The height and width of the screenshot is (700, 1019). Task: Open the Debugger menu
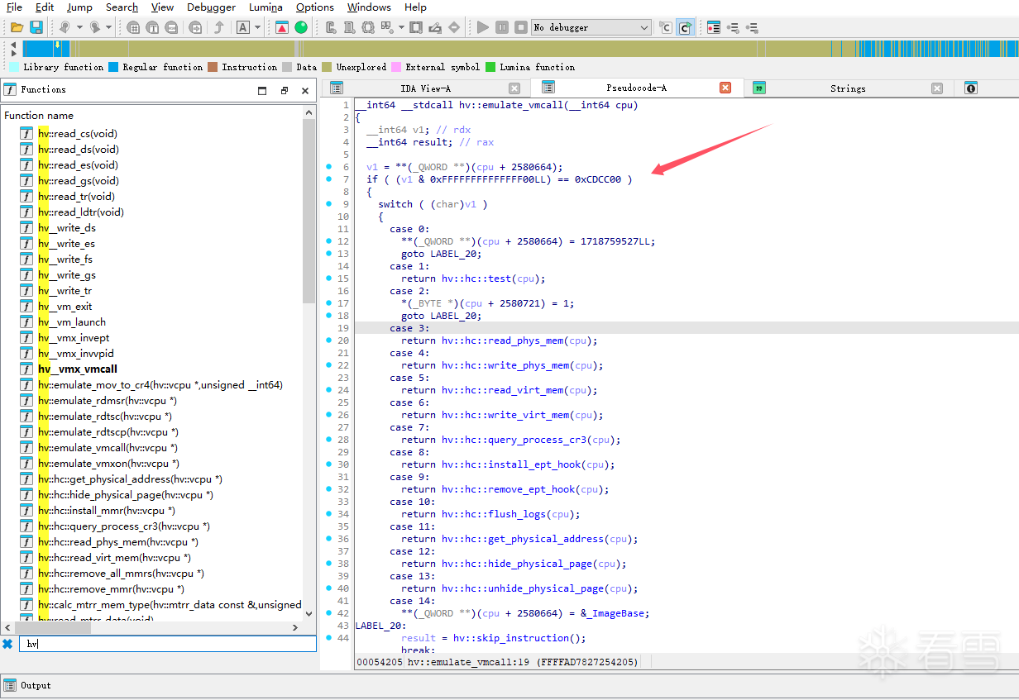click(x=211, y=7)
